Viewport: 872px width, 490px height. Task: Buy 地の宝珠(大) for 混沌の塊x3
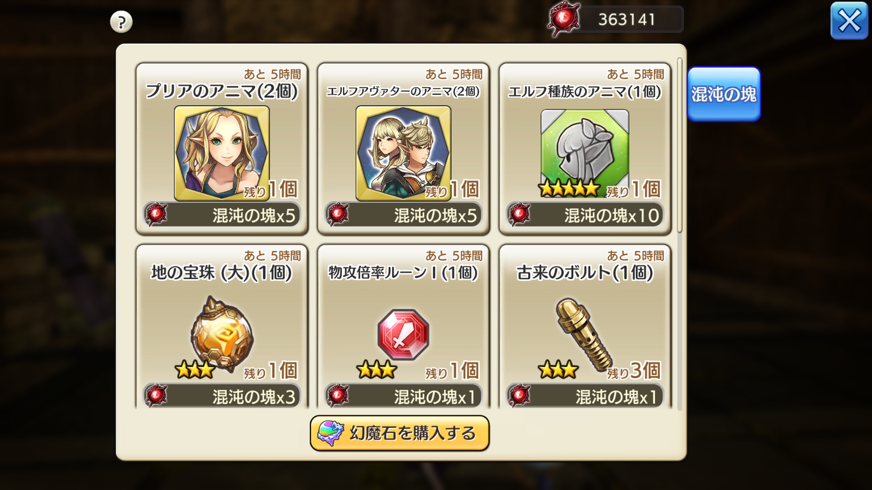click(221, 396)
